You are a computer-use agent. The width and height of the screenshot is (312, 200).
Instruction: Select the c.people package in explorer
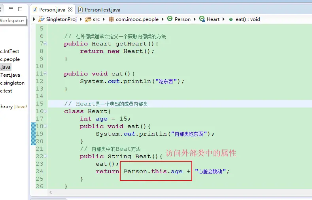(10, 59)
